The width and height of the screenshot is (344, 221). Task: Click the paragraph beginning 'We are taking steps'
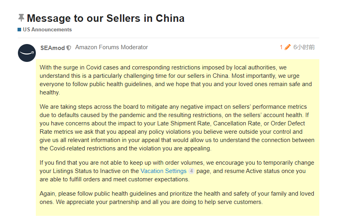[x=175, y=127]
